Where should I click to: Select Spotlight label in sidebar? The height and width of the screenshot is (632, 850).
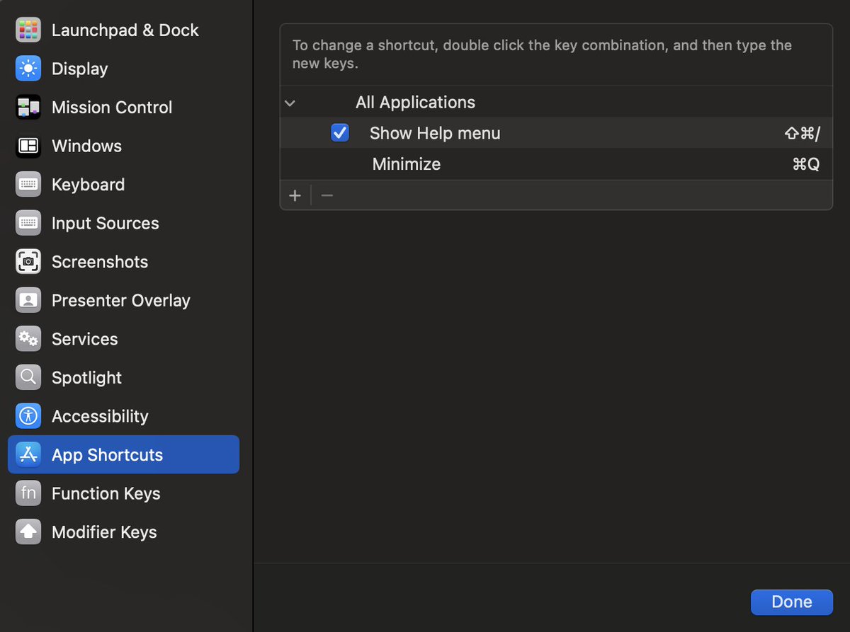pos(86,377)
